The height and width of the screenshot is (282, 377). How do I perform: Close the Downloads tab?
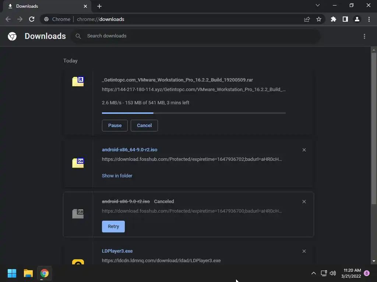[85, 6]
